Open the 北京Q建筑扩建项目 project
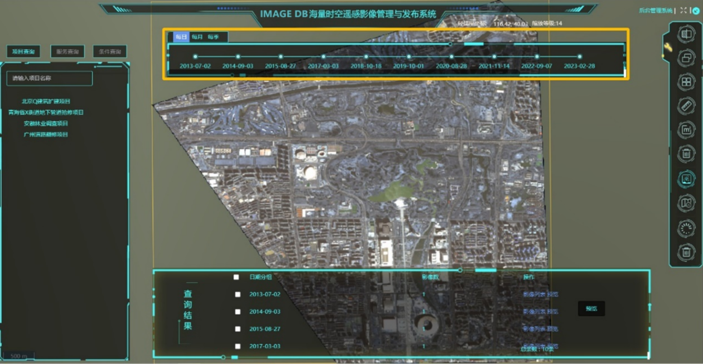 pyautogui.click(x=46, y=102)
